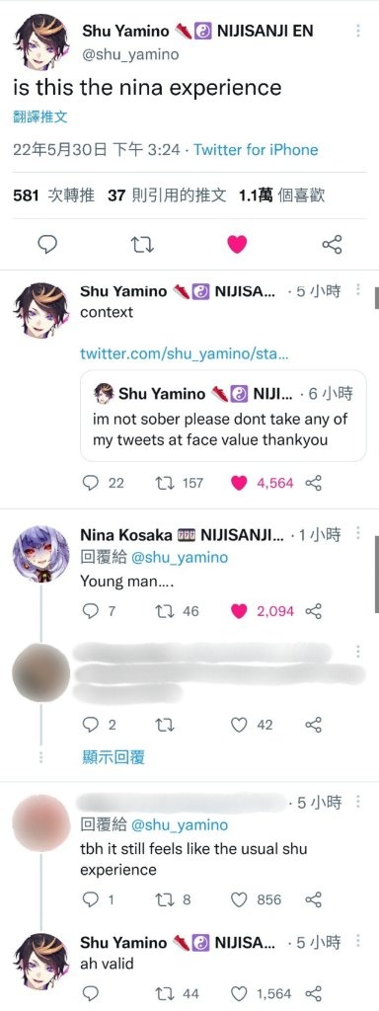View the 581 次轉推 retweets list
Viewport: 379px width, 1011px height.
(x=54, y=194)
